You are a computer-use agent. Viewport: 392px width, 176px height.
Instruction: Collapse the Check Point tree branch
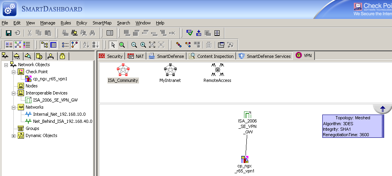pyautogui.click(x=13, y=72)
